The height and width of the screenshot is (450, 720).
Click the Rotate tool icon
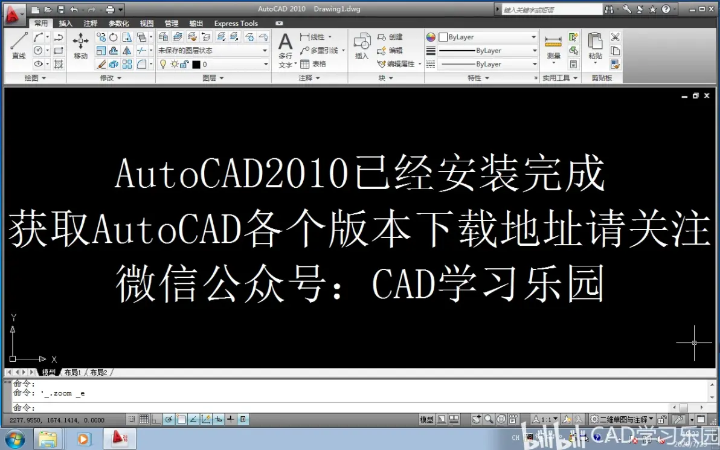click(114, 37)
